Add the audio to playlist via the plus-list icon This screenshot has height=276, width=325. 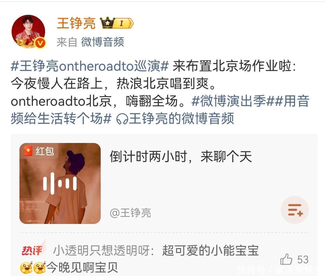(x=295, y=210)
